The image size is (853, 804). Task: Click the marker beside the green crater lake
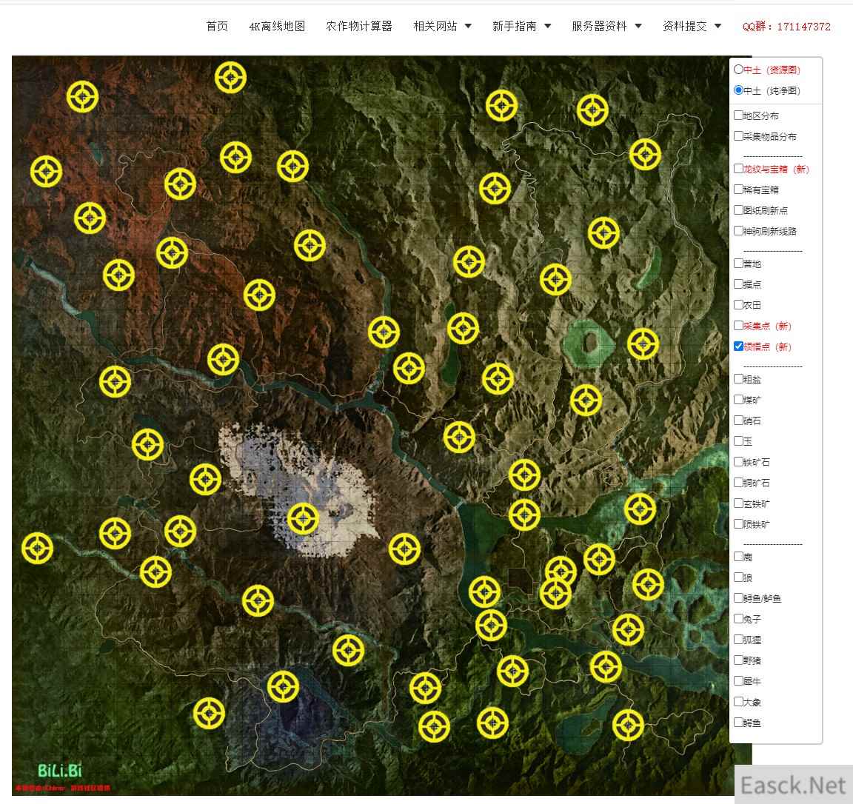coord(642,344)
